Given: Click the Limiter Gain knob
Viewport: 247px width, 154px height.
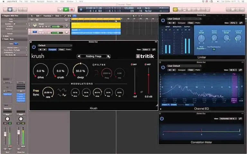Looking at the screenshot, I should click(201, 38).
